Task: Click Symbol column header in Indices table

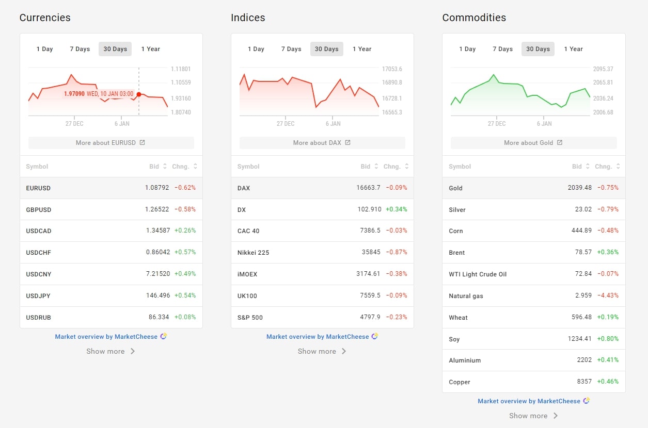Action: point(248,167)
